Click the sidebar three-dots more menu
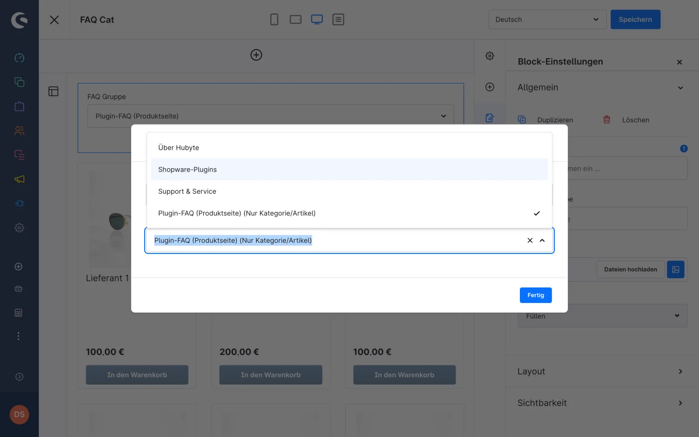Image resolution: width=699 pixels, height=437 pixels. tap(18, 336)
